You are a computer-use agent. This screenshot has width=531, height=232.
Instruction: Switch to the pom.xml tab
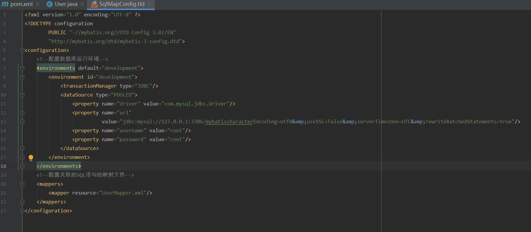21,4
